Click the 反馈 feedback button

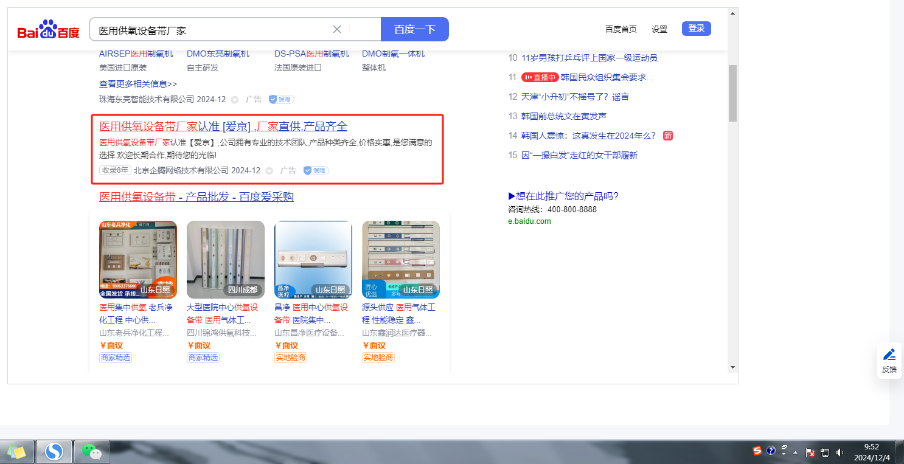click(x=889, y=361)
